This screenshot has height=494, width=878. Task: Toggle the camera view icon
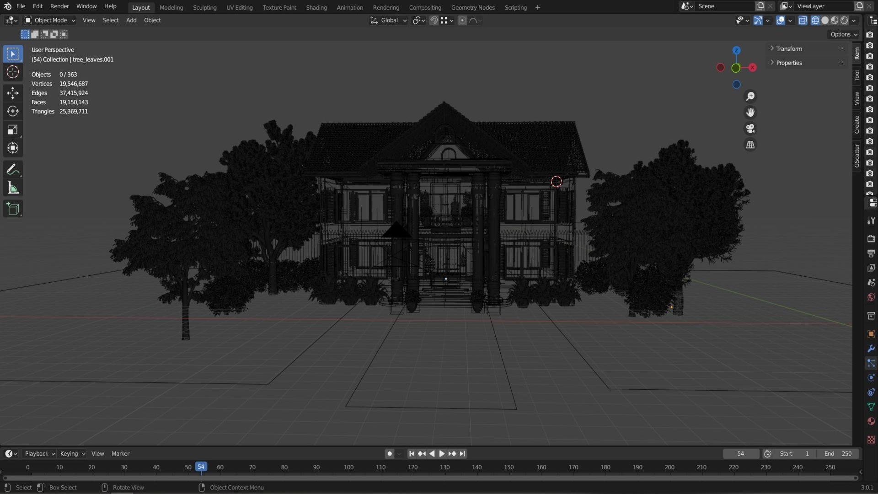click(x=750, y=129)
